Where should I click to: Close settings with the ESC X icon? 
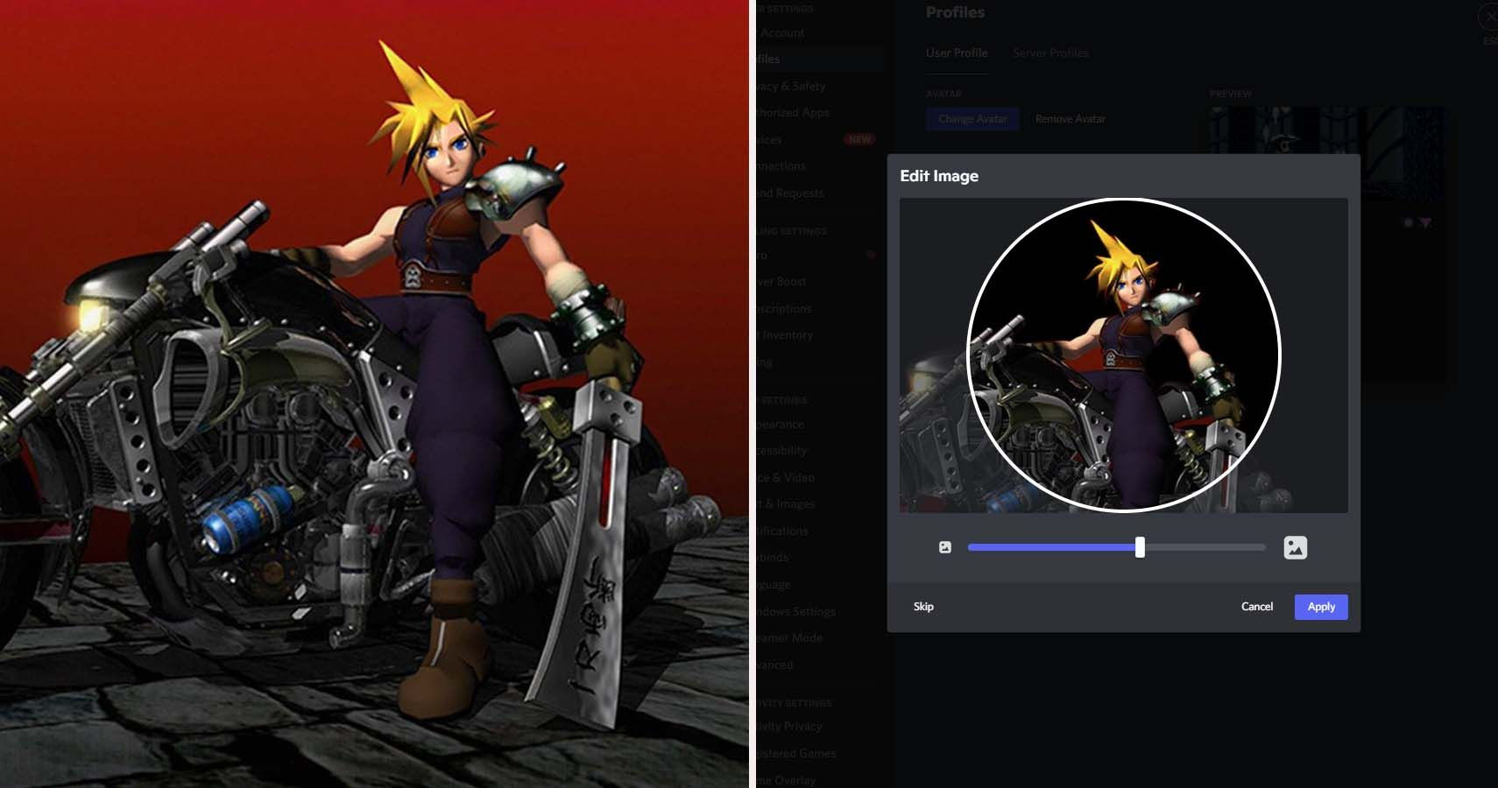1488,18
